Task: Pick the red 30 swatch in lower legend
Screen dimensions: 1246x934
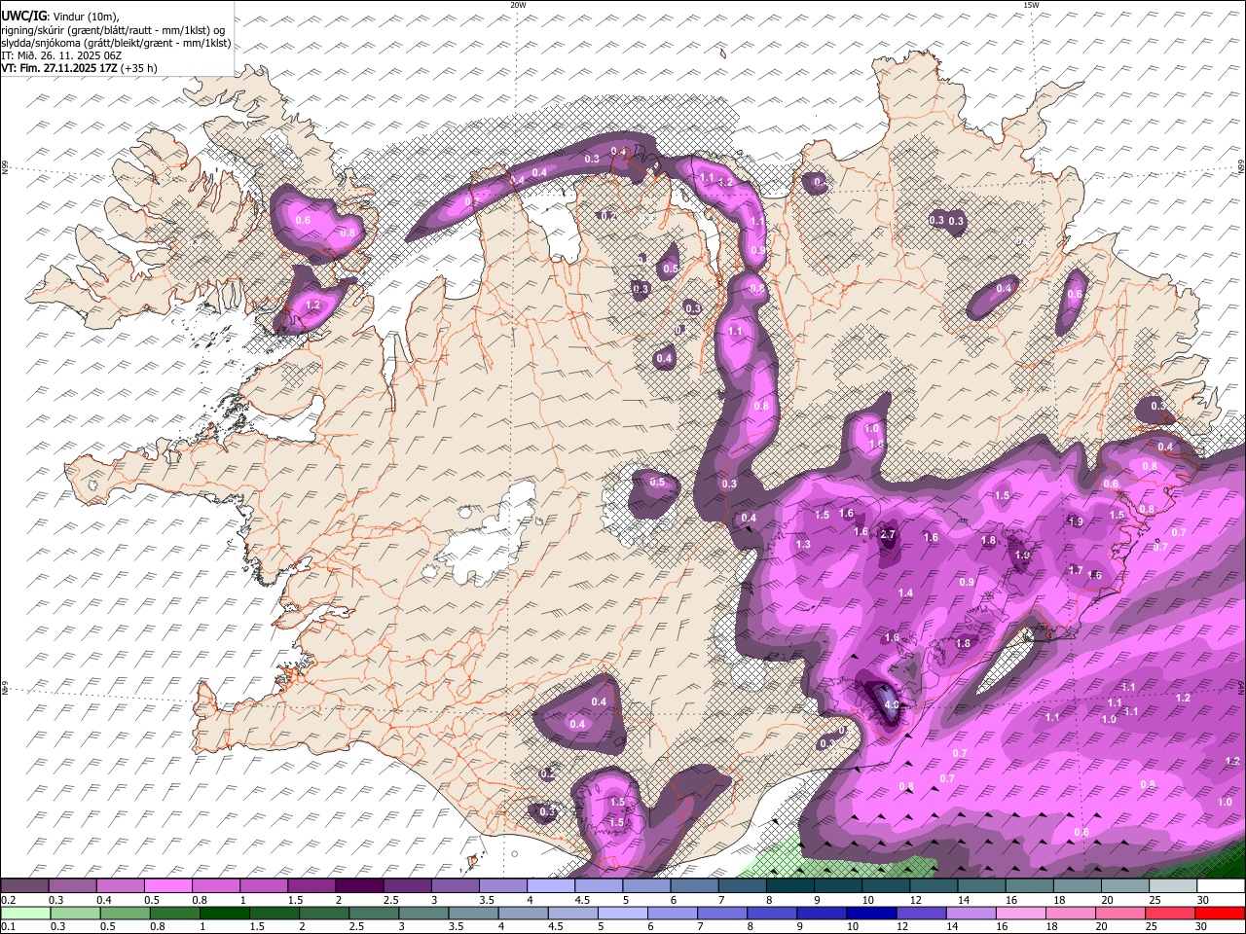Action: 1221,913
